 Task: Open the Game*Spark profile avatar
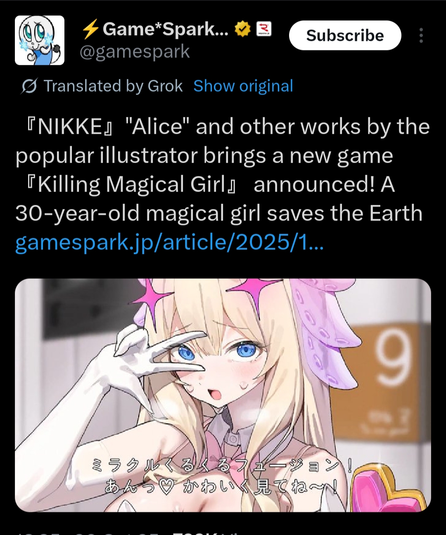(x=40, y=40)
